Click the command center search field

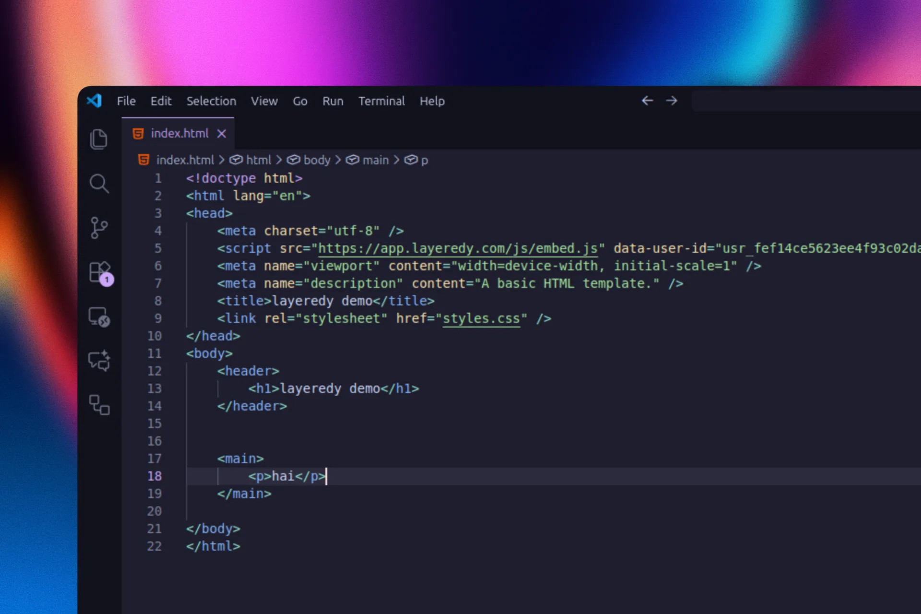(x=806, y=101)
